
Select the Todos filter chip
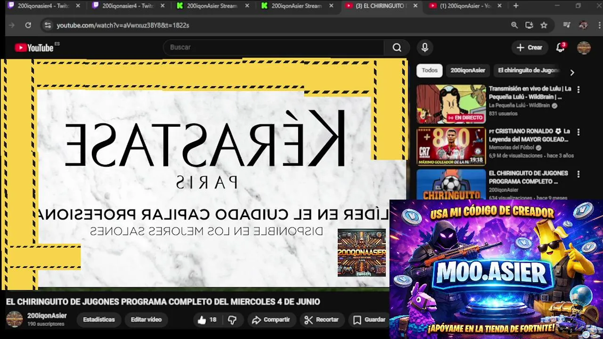pos(430,71)
